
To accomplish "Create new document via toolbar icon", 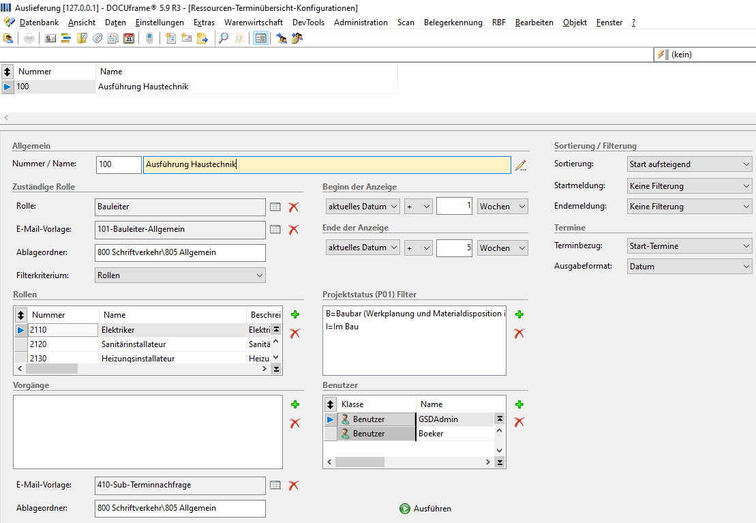I will tap(170, 39).
